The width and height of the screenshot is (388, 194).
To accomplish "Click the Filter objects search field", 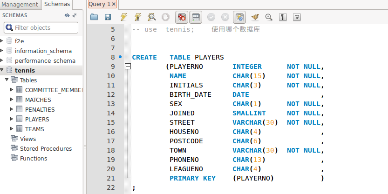I will (41, 27).
